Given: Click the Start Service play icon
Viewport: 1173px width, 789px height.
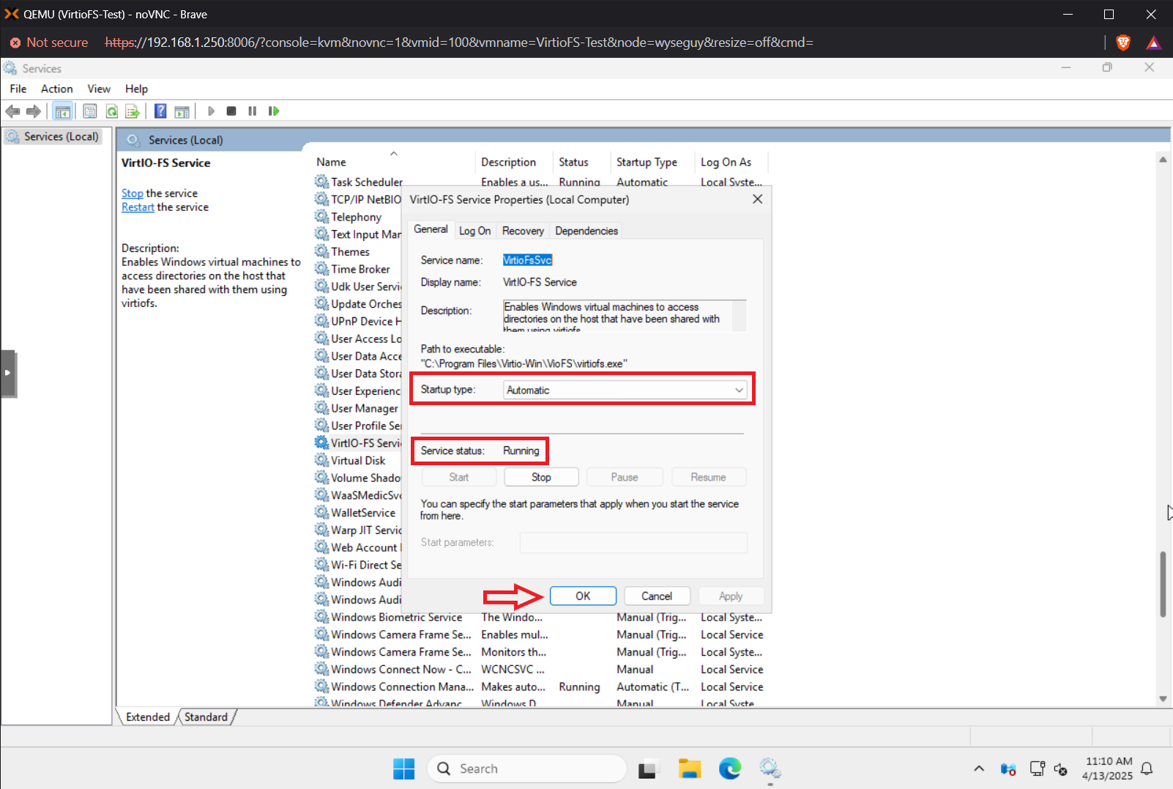Looking at the screenshot, I should pyautogui.click(x=211, y=111).
